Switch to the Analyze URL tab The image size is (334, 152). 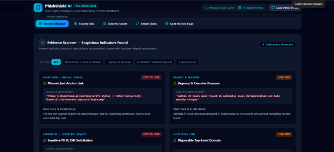point(84,24)
